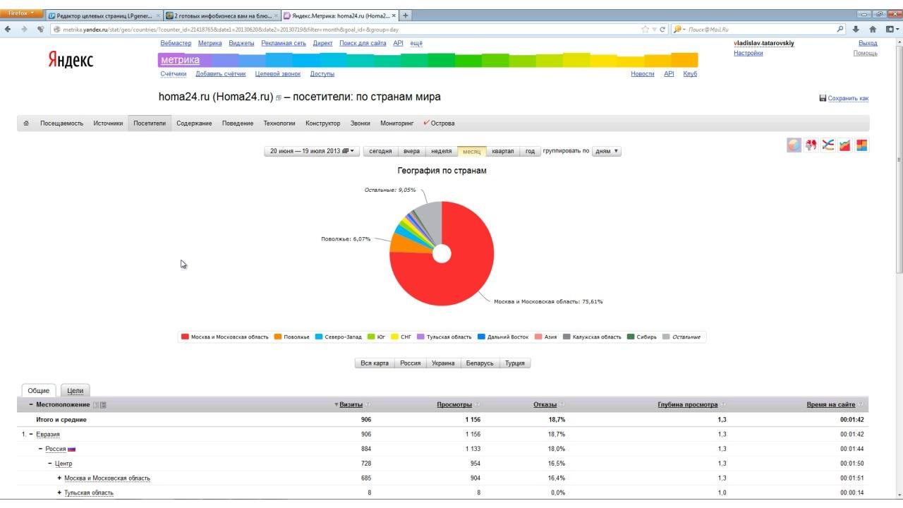Image resolution: width=903 pixels, height=508 pixels.
Task: Open the Посещаемость menu
Action: pyautogui.click(x=61, y=123)
